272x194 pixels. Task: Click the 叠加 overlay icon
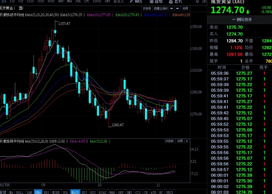click(156, 2)
